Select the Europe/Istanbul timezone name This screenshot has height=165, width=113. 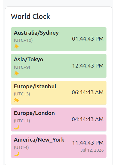(x=35, y=86)
